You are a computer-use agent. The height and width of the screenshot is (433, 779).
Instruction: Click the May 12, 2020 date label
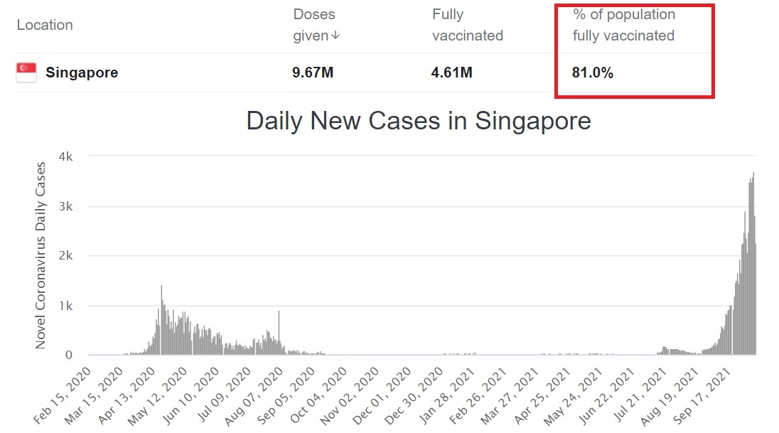[158, 395]
